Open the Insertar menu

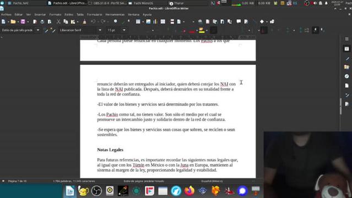pos(40,14)
